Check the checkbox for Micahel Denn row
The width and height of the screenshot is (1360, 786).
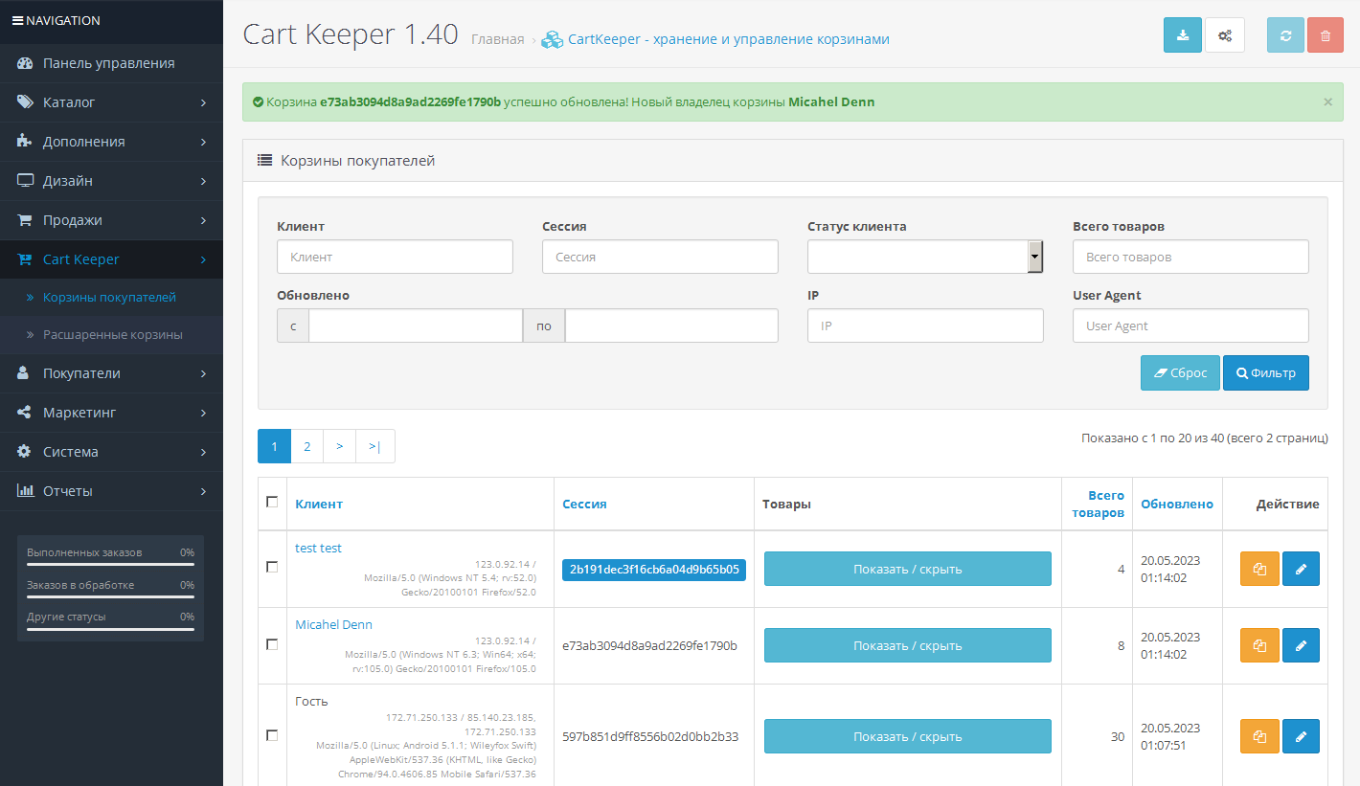click(x=272, y=644)
